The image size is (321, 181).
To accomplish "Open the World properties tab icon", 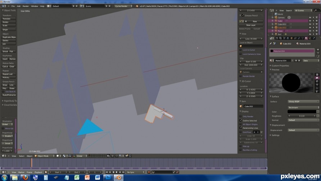I will [288, 38].
